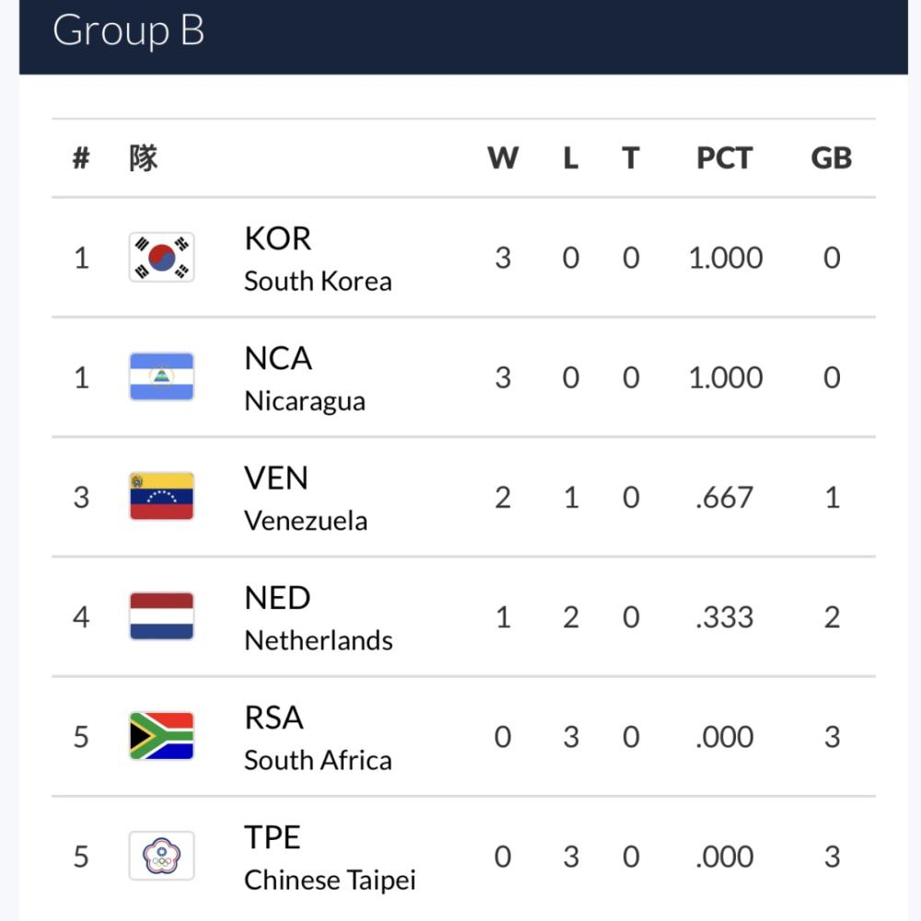Click the Nicaragua flag icon
The image size is (921, 921).
click(x=161, y=377)
